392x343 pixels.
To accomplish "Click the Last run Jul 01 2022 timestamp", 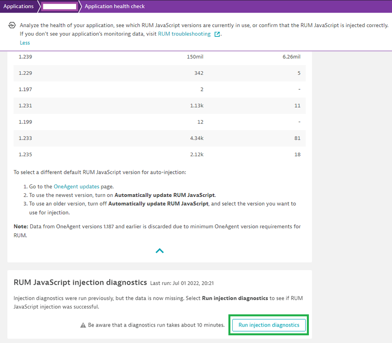I will 182,283.
